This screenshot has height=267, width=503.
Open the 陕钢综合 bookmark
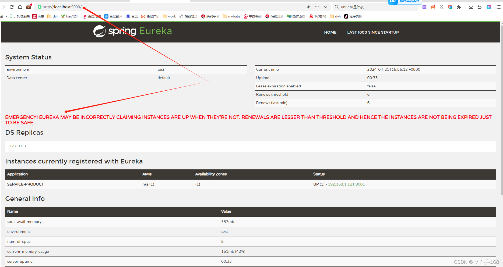[x=210, y=16]
